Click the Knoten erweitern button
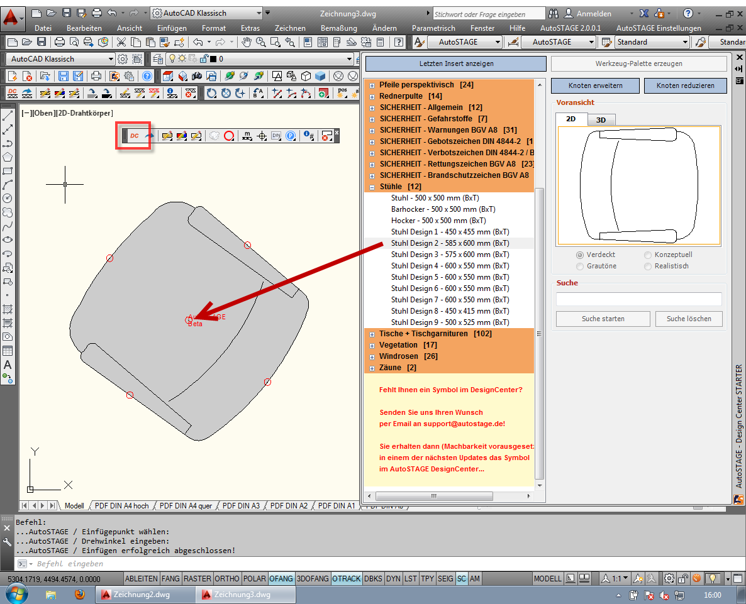 tap(595, 85)
